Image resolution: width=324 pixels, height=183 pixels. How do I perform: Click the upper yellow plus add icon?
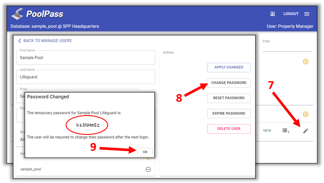306,61
